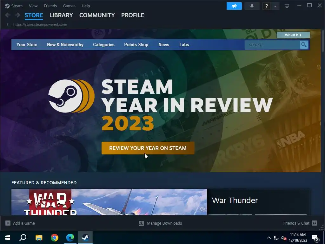The height and width of the screenshot is (244, 325).
Task: Click the War Thunder title text
Action: coord(235,200)
